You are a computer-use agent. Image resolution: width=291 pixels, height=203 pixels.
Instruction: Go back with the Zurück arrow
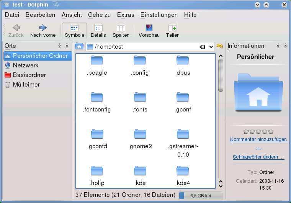click(16, 31)
